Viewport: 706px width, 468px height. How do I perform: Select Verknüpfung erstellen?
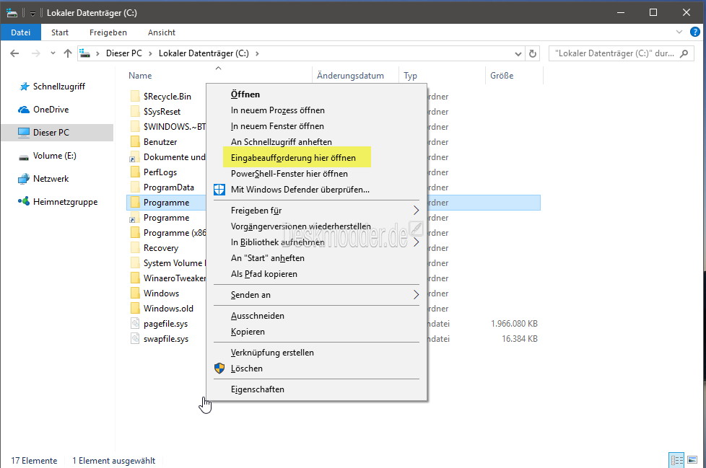(316, 353)
